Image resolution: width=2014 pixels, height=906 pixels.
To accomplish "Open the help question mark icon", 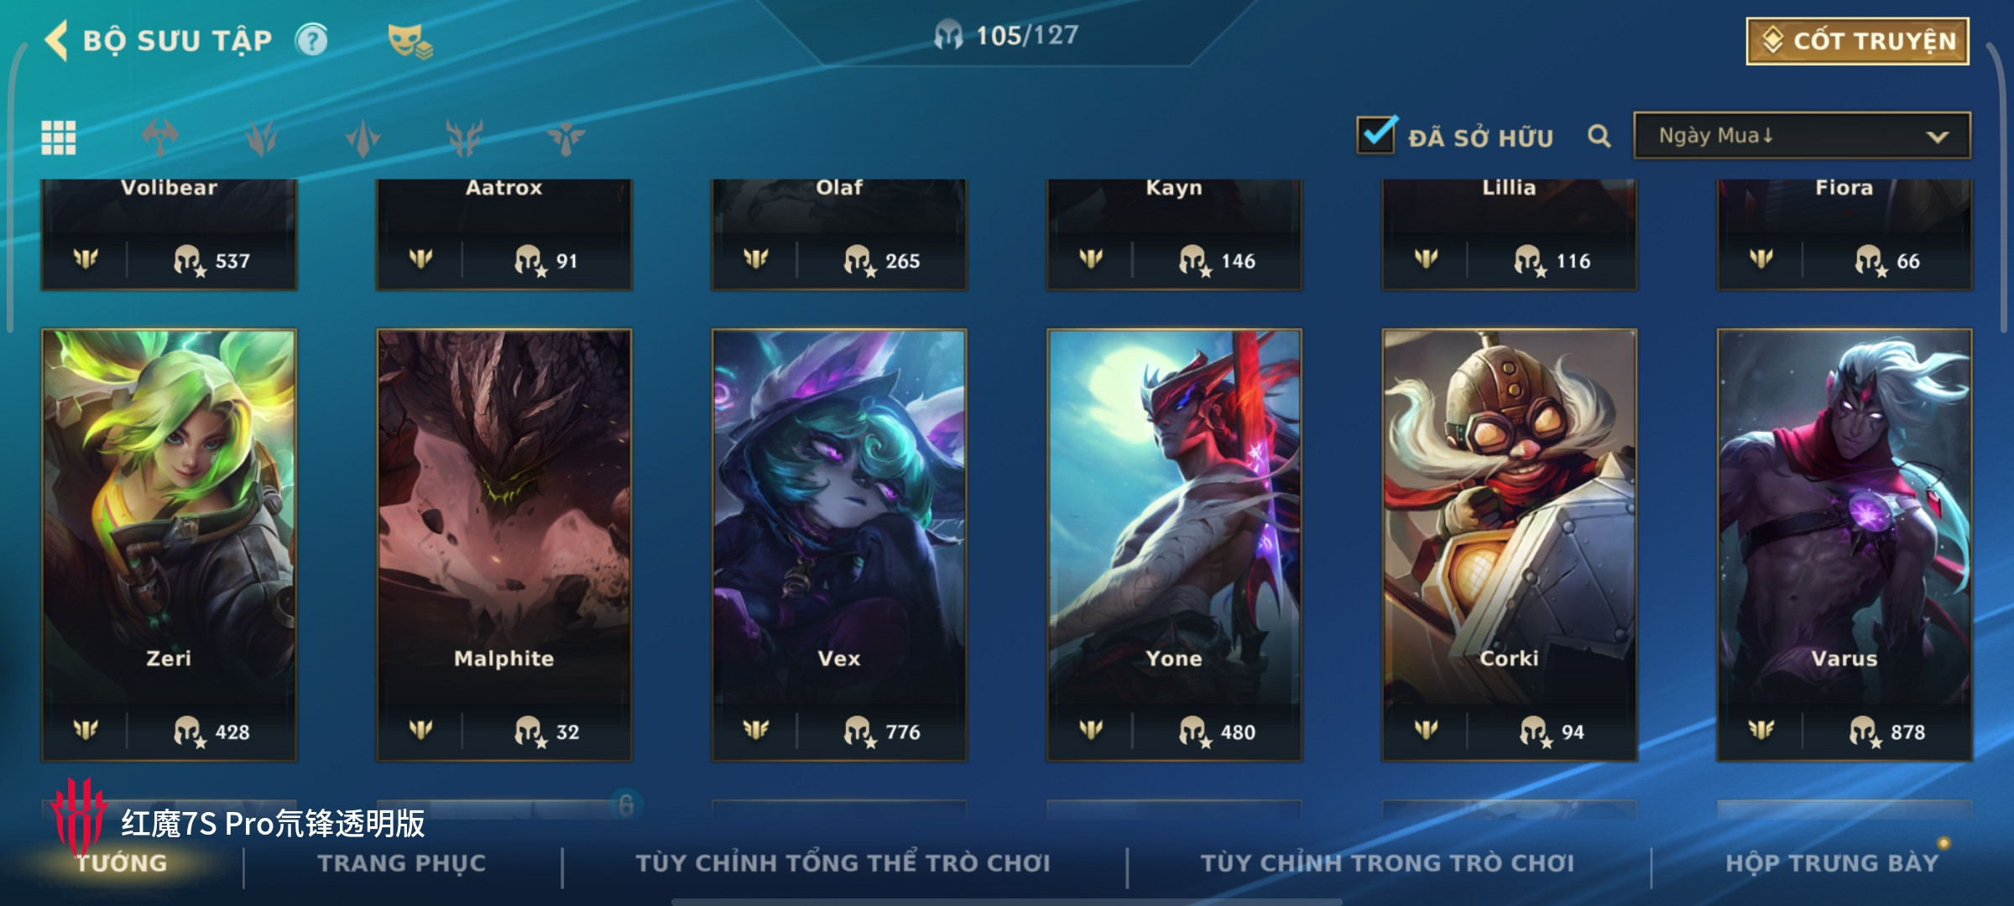I will (x=311, y=40).
